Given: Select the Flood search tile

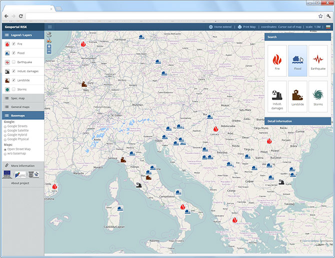Looking at the screenshot, I should tap(297, 61).
